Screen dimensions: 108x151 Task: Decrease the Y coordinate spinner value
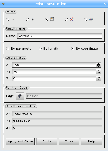pos(99,73)
